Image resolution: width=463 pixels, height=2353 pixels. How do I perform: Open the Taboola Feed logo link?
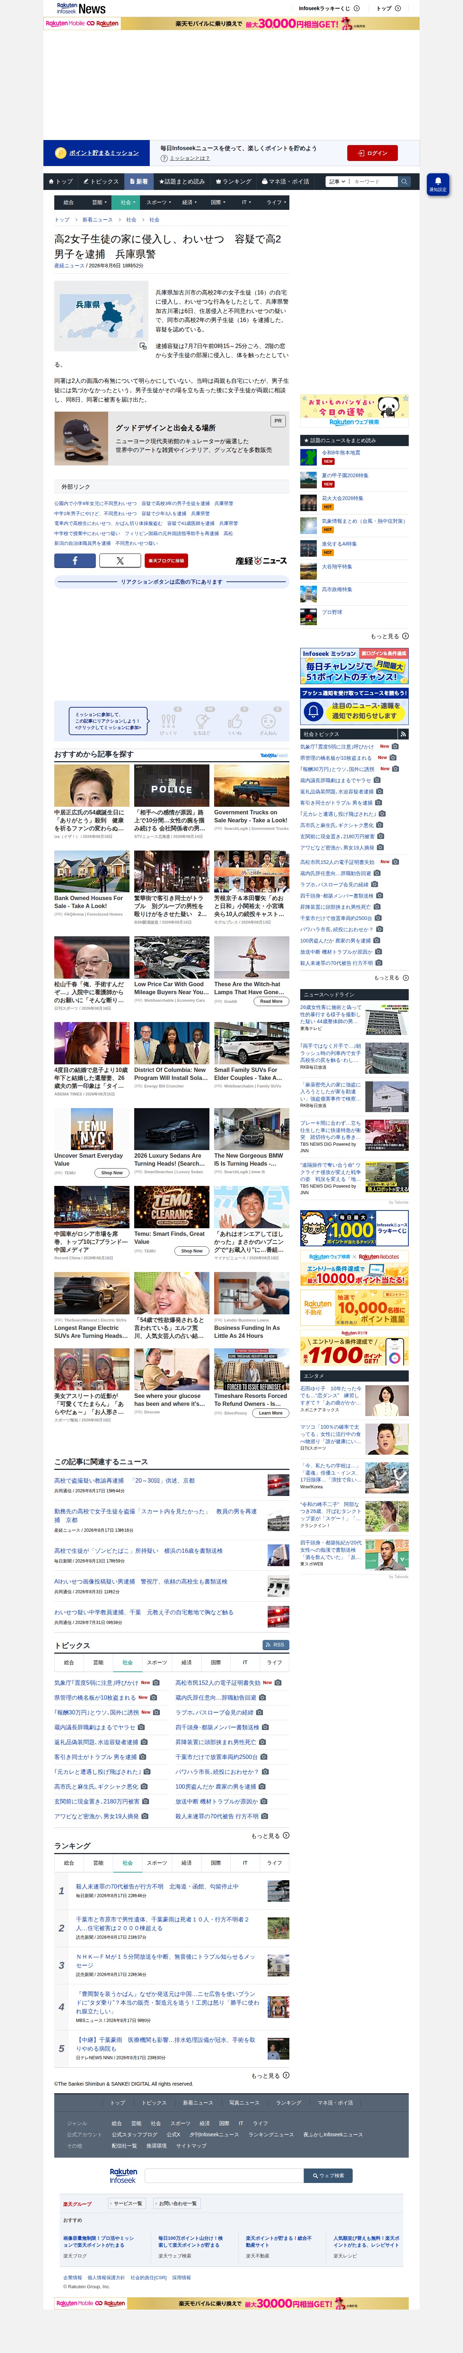coord(273,755)
